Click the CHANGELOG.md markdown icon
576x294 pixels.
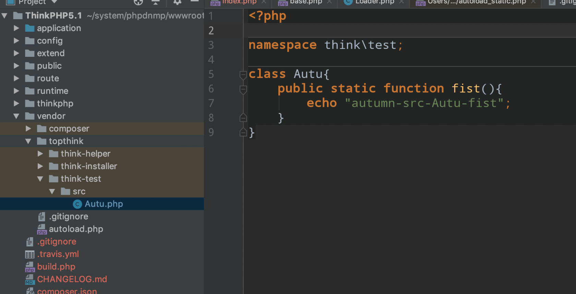click(30, 279)
